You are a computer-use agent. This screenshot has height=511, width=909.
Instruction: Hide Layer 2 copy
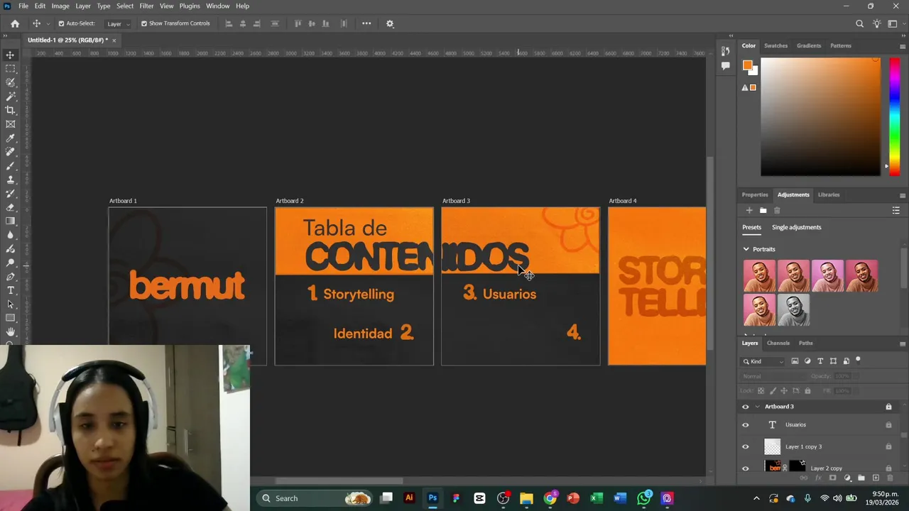tap(745, 468)
